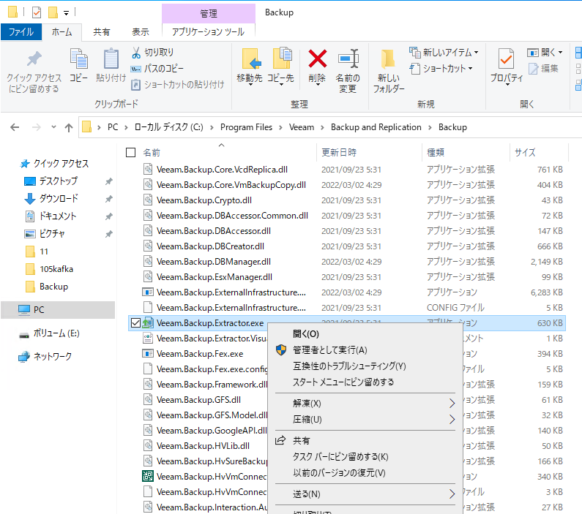Screen dimensions: 582x514
Task: Open the Open button dropdown arrow
Action: click(x=561, y=53)
